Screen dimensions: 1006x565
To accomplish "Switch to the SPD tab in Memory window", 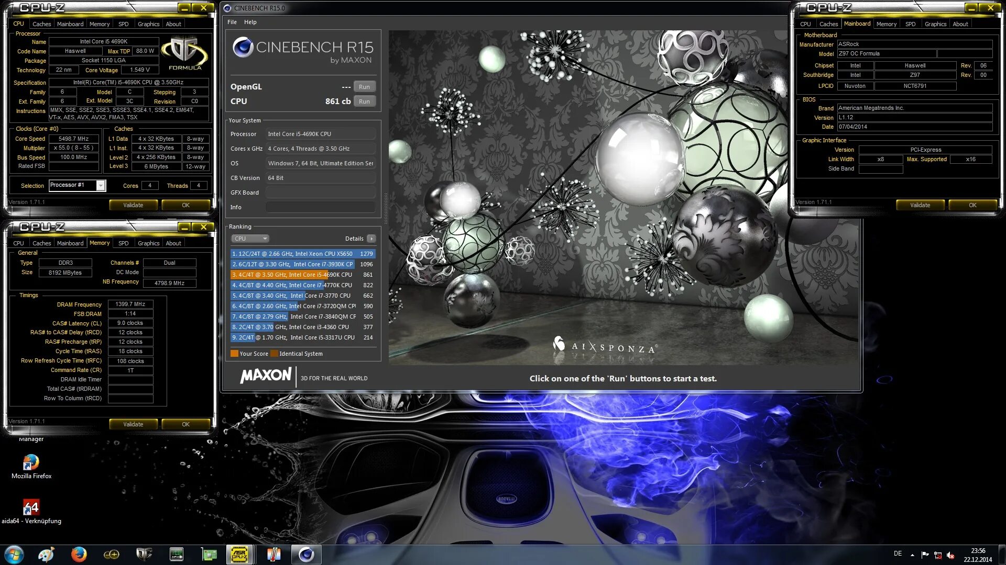I will 123,243.
